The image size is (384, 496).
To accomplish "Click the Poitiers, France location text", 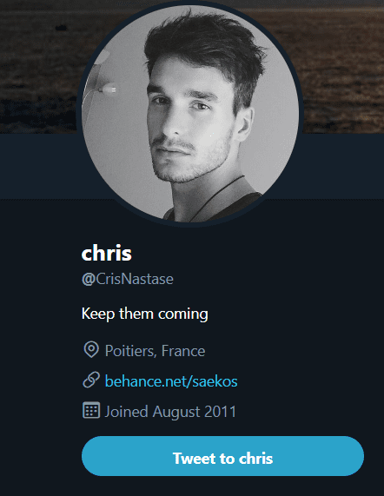I will click(155, 351).
